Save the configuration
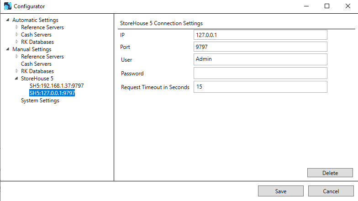 (281, 191)
